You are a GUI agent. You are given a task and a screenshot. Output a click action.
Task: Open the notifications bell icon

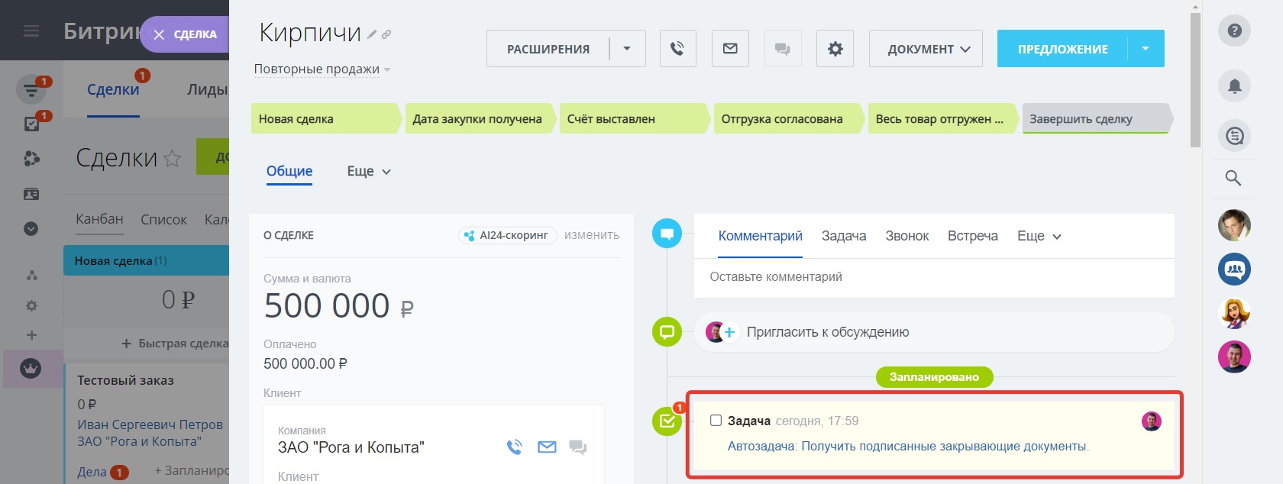click(1234, 86)
